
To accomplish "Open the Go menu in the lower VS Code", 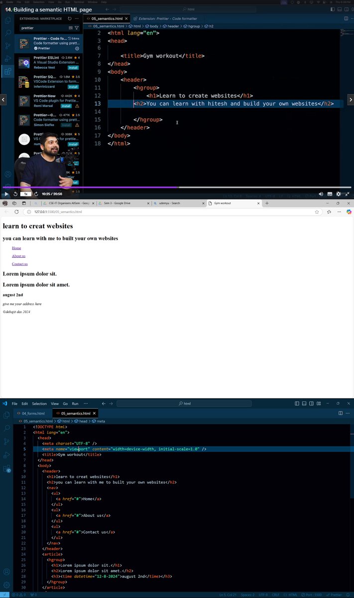I will pyautogui.click(x=66, y=404).
